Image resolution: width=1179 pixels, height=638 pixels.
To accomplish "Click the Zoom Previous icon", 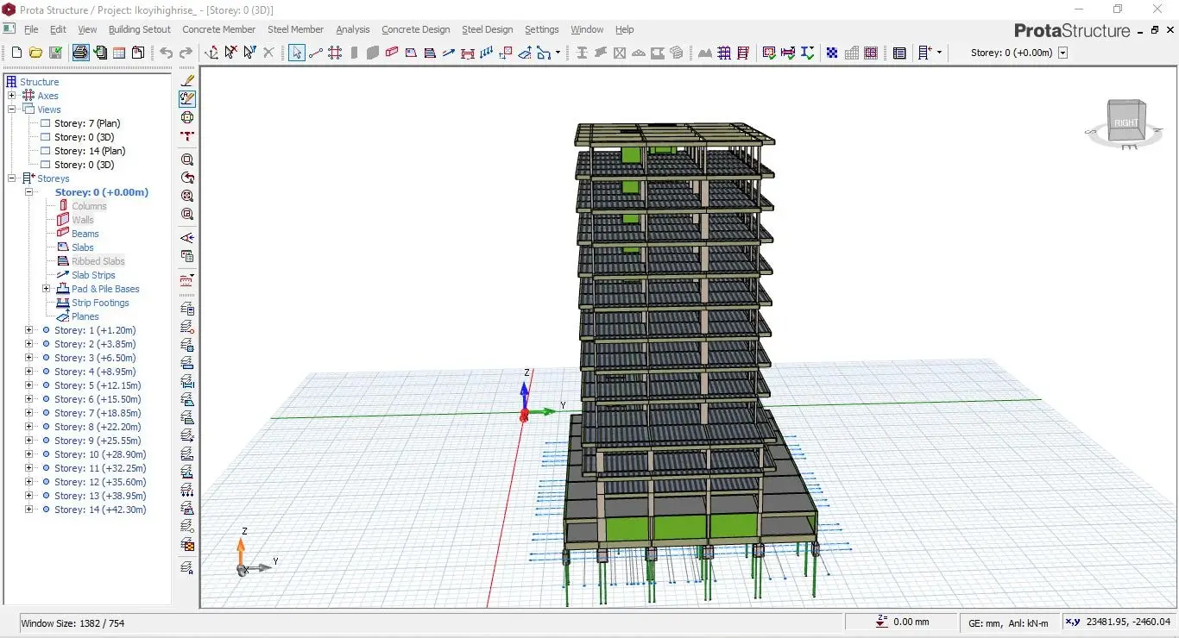I will click(187, 178).
